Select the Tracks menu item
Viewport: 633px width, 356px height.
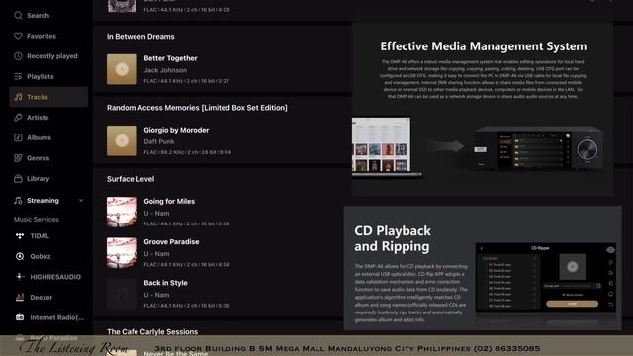pyautogui.click(x=48, y=97)
